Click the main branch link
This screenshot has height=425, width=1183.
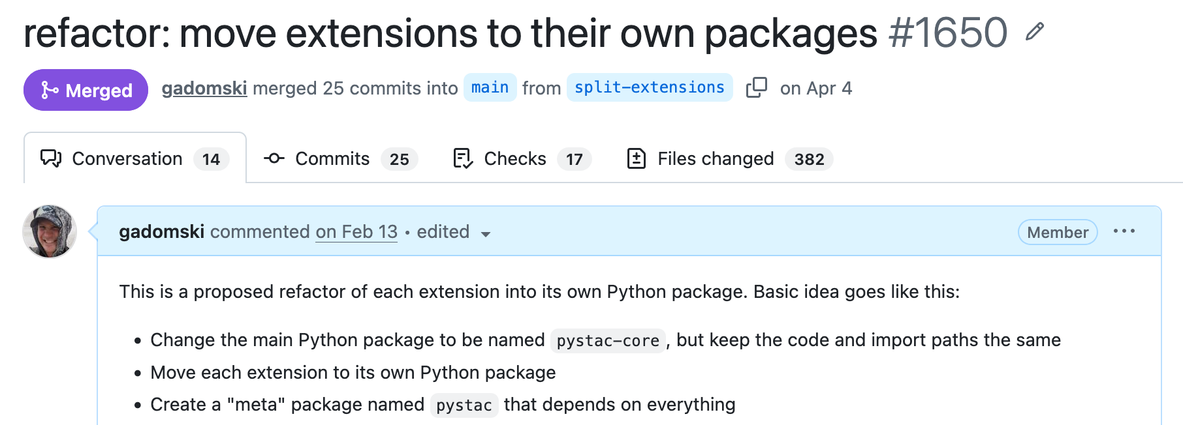pos(490,87)
